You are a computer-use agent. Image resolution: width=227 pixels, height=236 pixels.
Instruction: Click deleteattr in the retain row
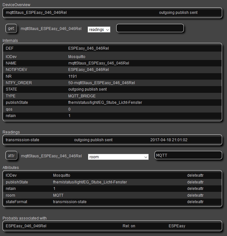pyautogui.click(x=195, y=189)
